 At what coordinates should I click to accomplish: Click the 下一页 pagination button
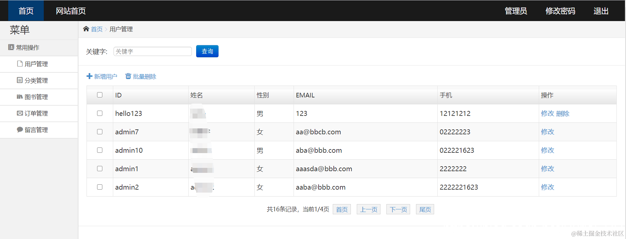pos(398,209)
